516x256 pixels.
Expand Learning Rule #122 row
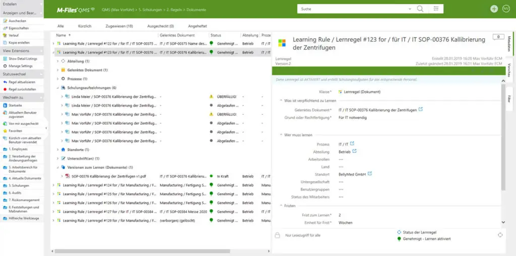click(x=53, y=43)
